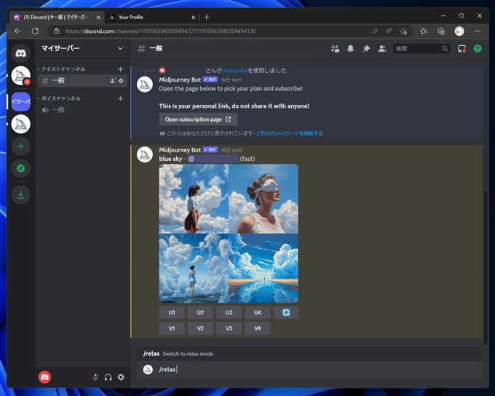This screenshot has height=396, width=495.
Task: Click the browser refresh button
Action: [x=35, y=31]
